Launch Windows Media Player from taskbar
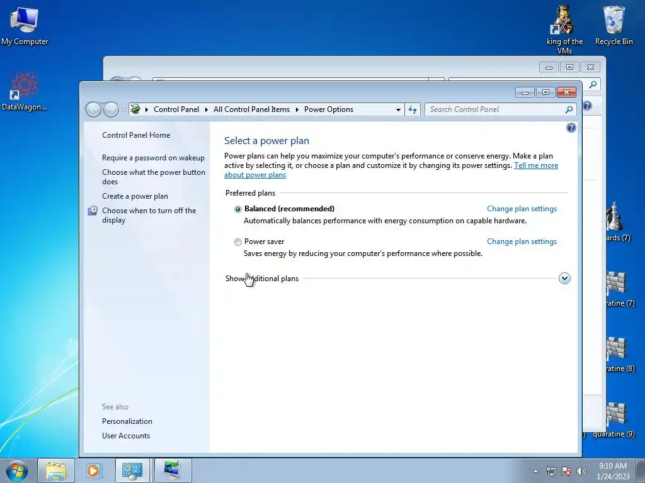Screen dimensions: 645x483 pos(93,470)
